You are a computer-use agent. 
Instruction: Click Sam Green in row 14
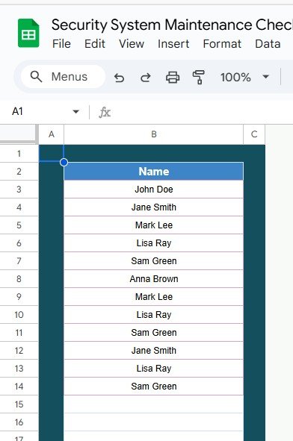153,387
